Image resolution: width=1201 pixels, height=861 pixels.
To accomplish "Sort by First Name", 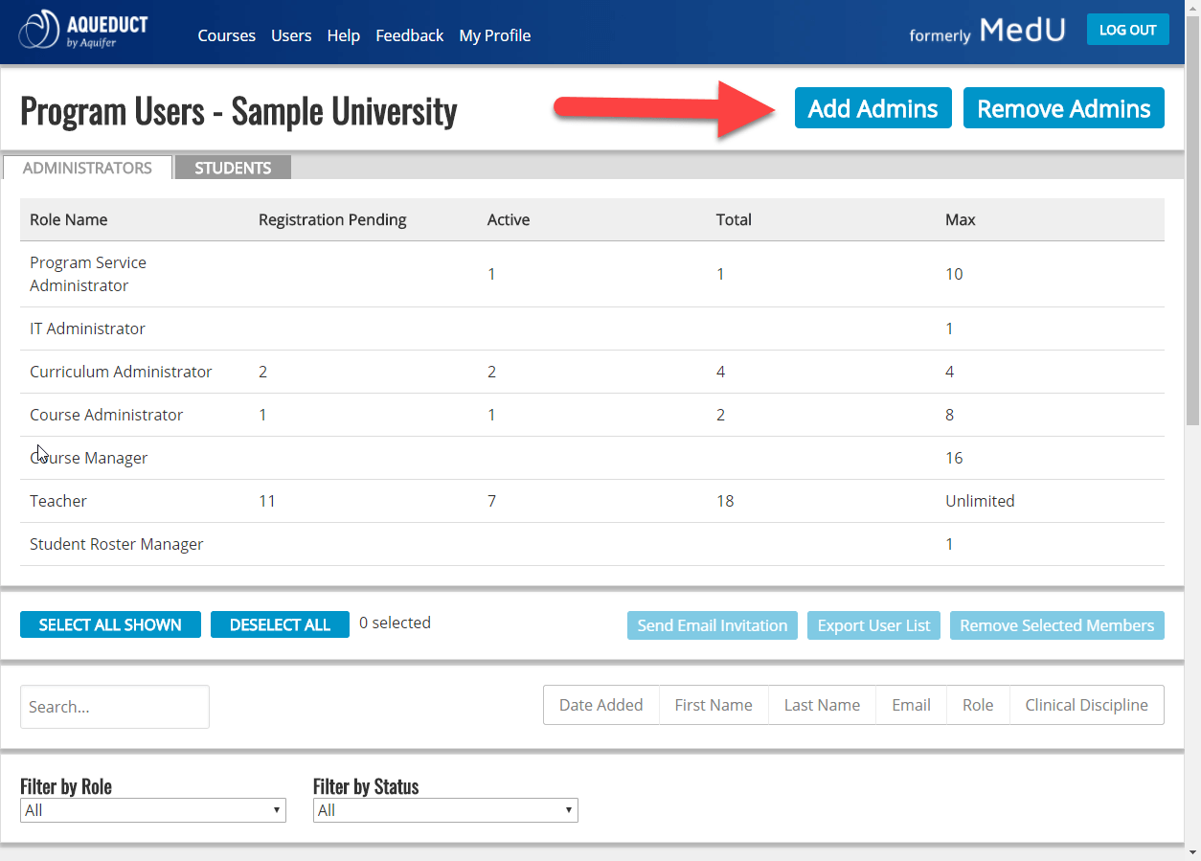I will 714,705.
